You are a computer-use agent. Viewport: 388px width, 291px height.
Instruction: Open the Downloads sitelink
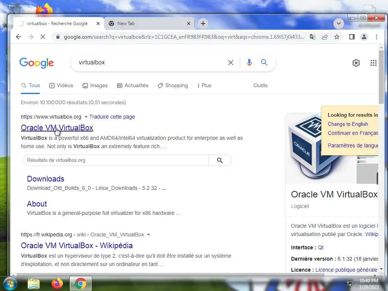point(45,179)
